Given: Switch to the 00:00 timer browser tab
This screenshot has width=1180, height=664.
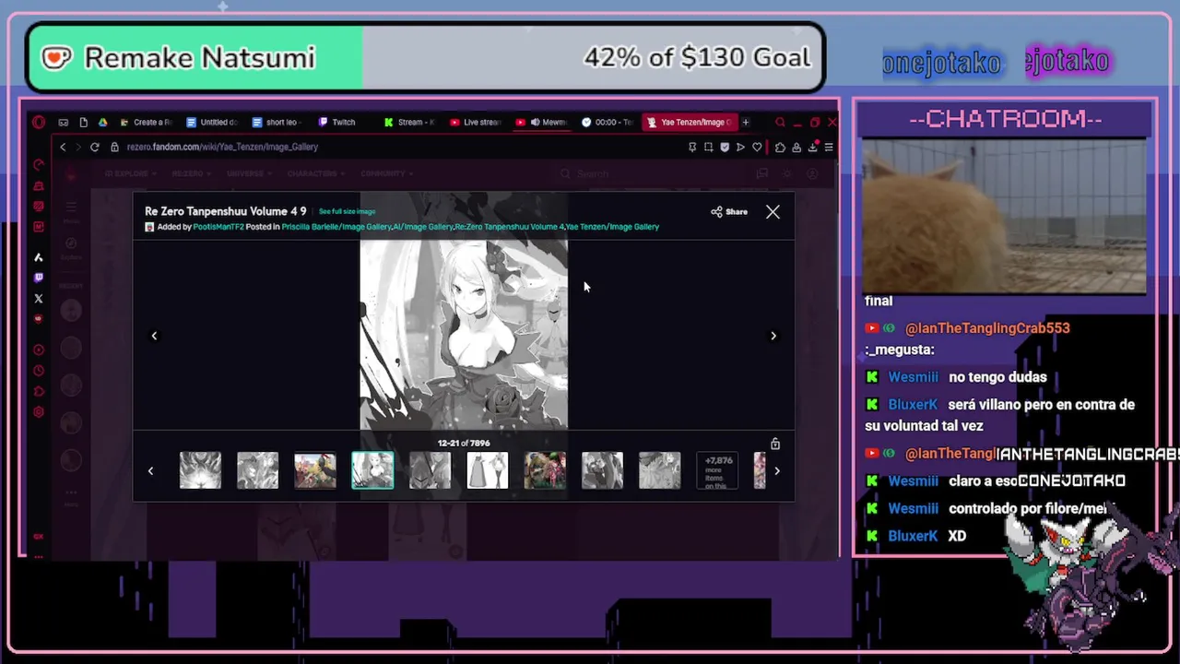Looking at the screenshot, I should point(608,122).
